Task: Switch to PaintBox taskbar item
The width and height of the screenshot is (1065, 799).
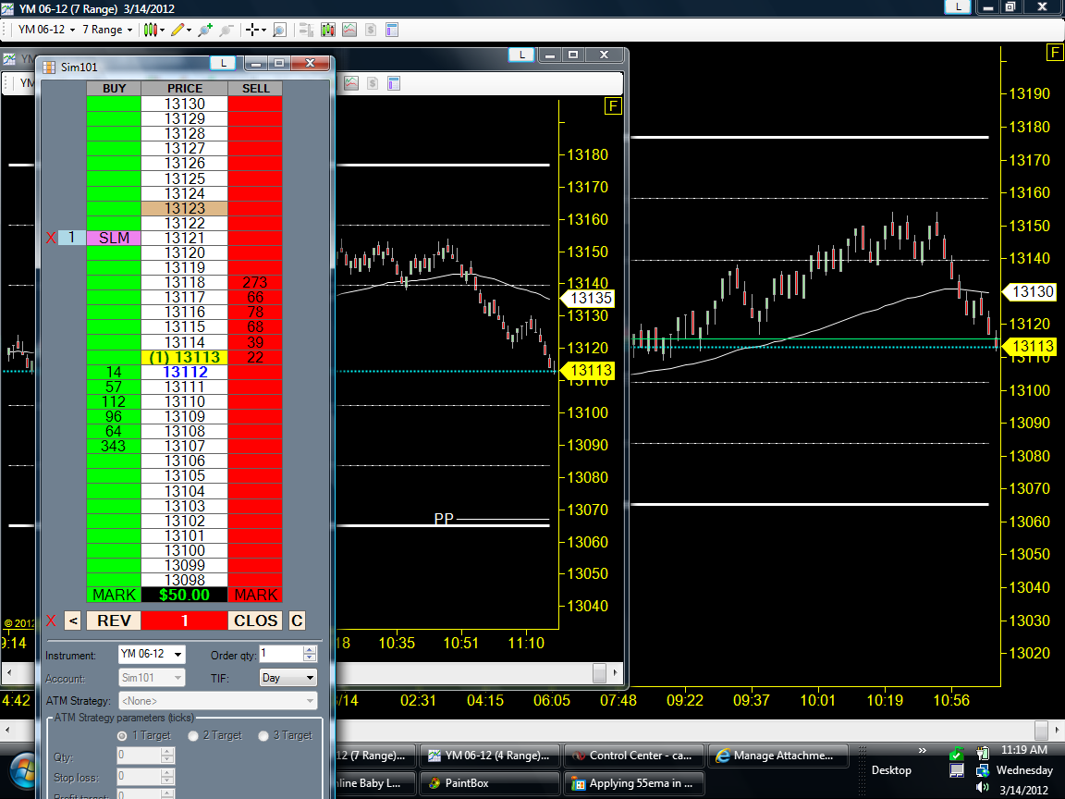Action: point(490,783)
